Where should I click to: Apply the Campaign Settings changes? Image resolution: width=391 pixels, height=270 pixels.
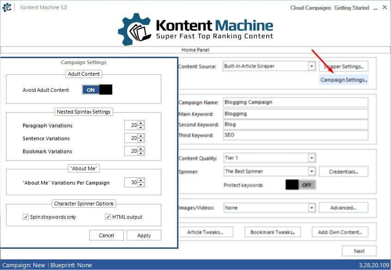[x=144, y=235]
